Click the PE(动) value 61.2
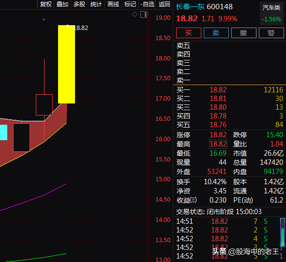 [276, 200]
